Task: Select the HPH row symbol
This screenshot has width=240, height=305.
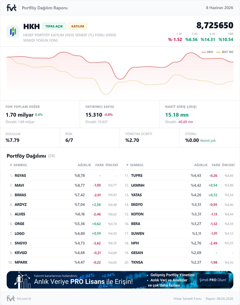Action: coord(135,243)
